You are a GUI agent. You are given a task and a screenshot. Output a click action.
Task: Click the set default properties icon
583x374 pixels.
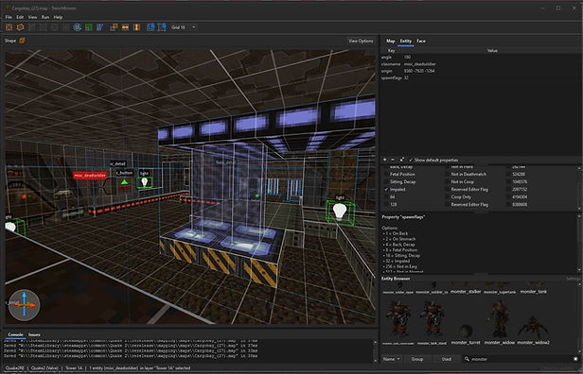[x=401, y=160]
